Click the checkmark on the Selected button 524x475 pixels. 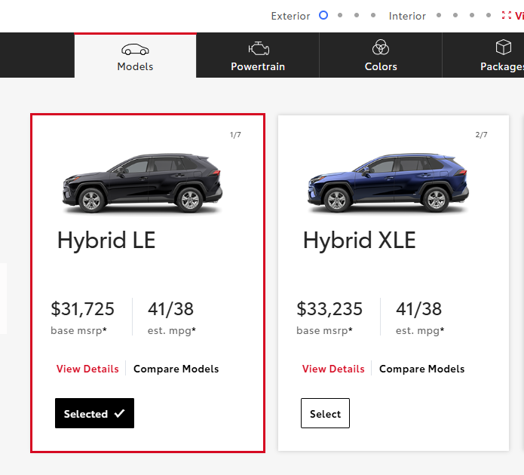(x=119, y=414)
